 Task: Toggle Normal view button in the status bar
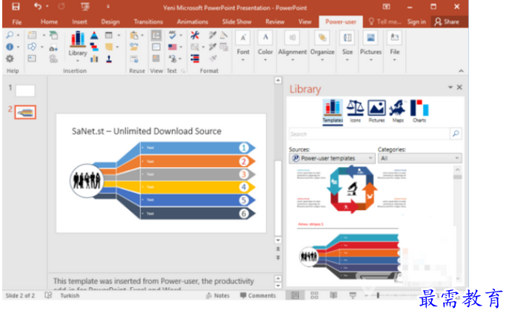pyautogui.click(x=295, y=295)
